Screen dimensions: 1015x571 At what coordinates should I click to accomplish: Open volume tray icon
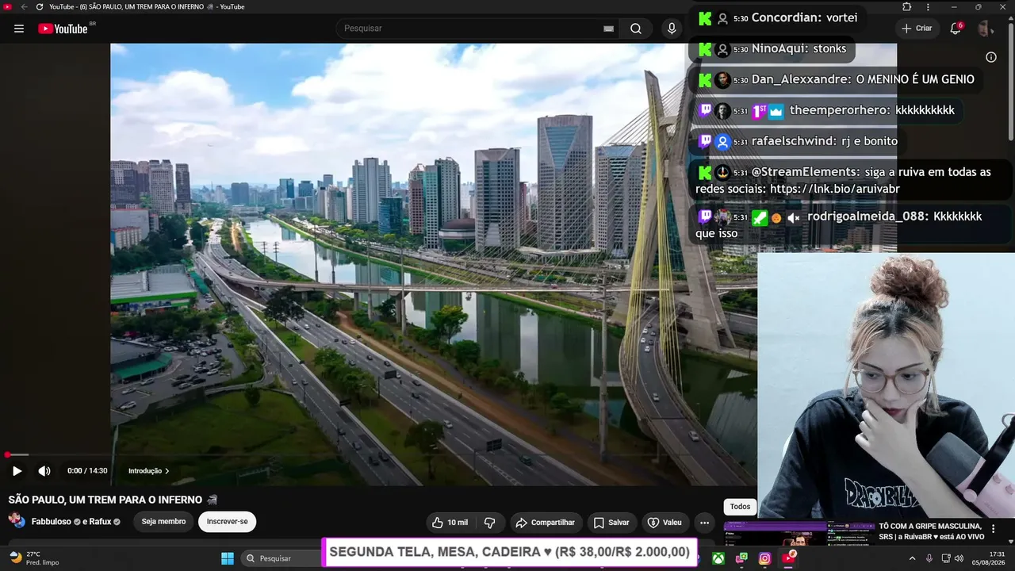960,558
